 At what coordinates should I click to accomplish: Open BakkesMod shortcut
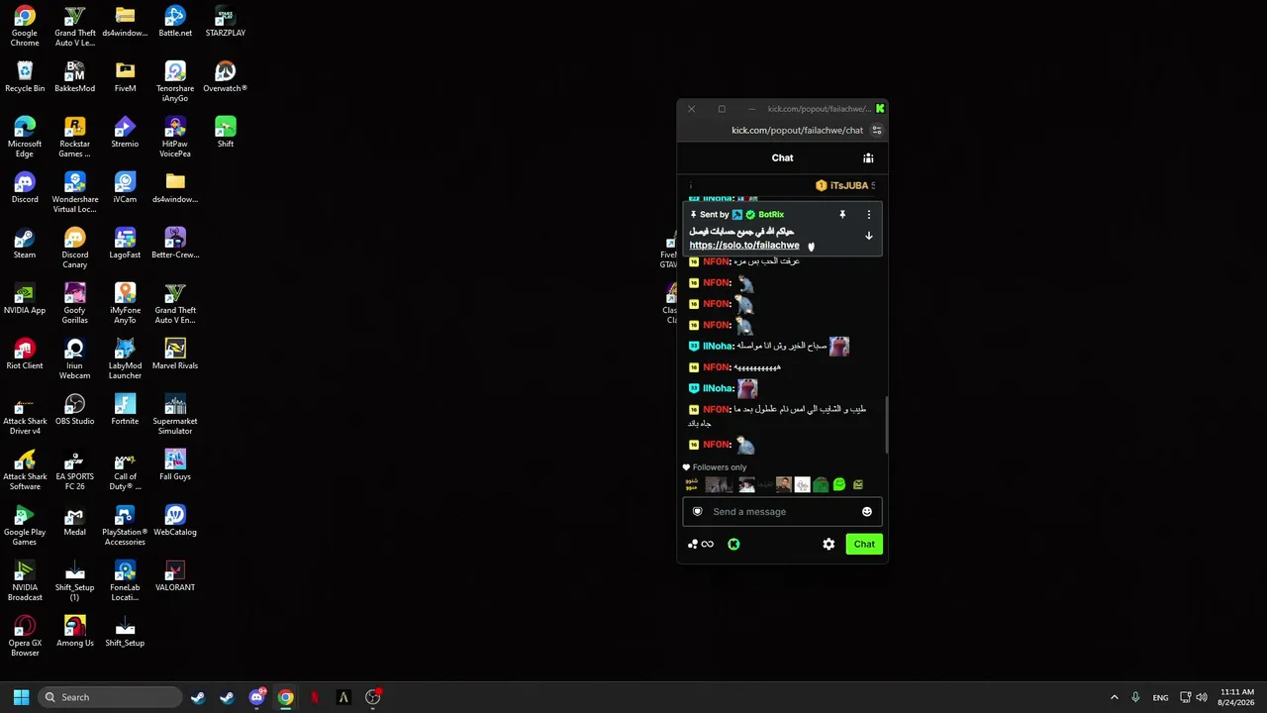[75, 77]
